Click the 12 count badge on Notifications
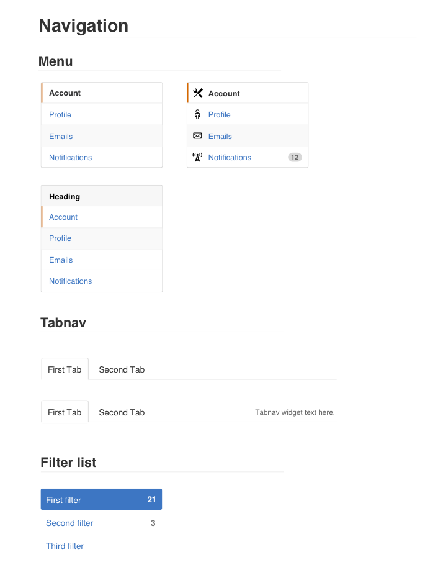The image size is (443, 580). click(x=295, y=157)
